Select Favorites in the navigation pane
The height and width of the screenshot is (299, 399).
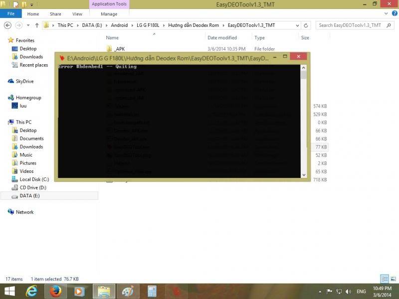tap(24, 40)
